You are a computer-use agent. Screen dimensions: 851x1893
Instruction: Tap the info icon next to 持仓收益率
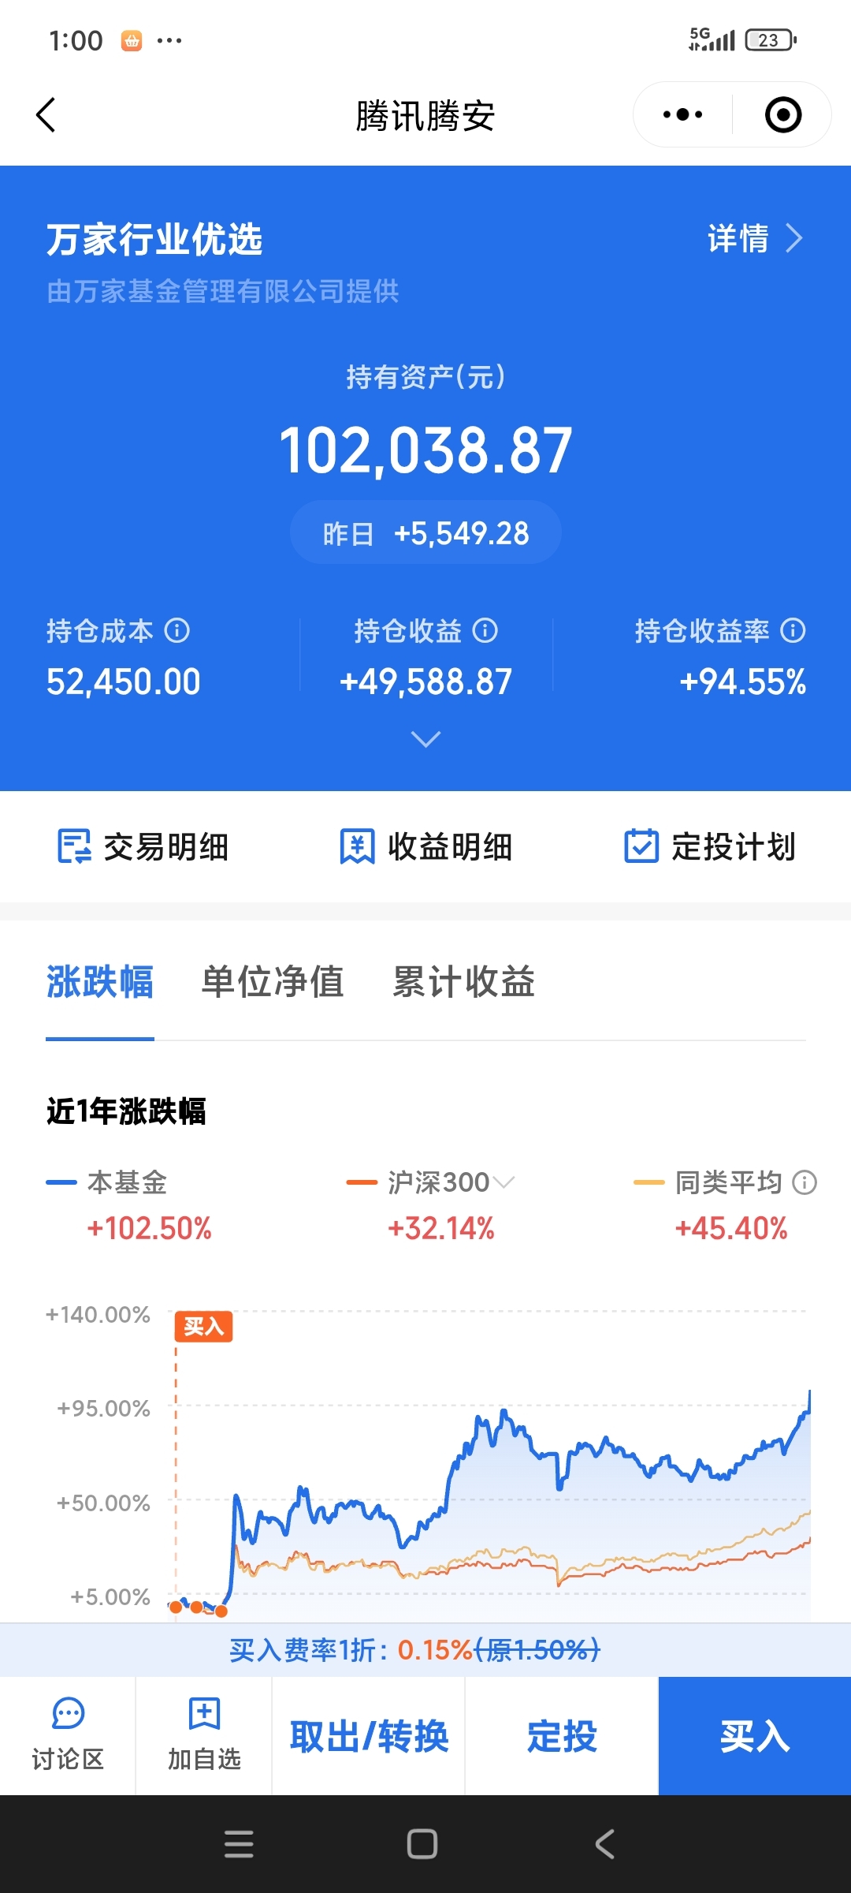click(x=793, y=631)
